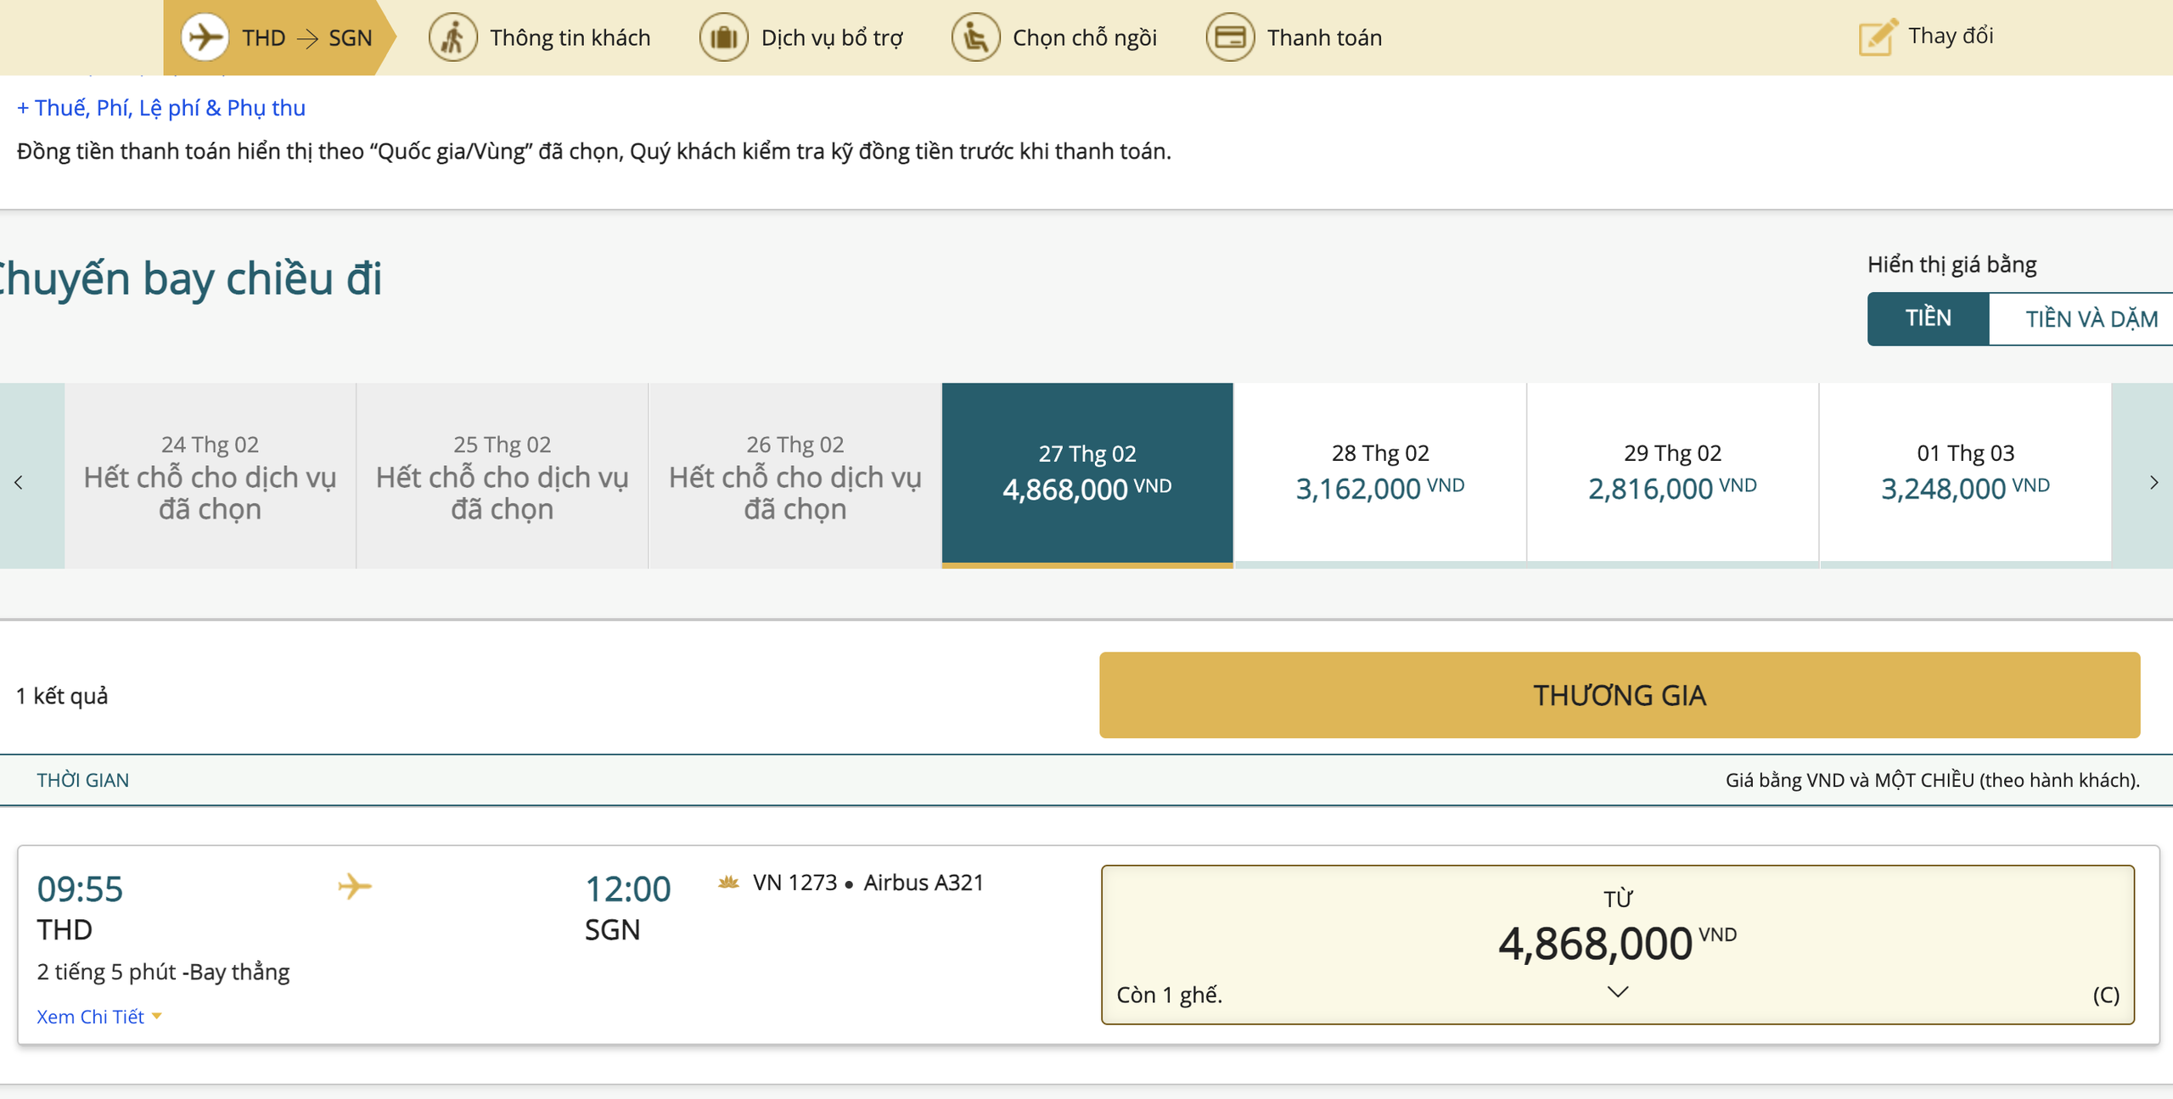Go to Thông tin khách step
This screenshot has width=2173, height=1099.
coord(570,37)
